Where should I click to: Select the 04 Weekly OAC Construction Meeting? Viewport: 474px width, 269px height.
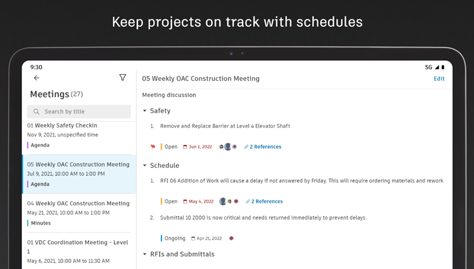point(79,213)
